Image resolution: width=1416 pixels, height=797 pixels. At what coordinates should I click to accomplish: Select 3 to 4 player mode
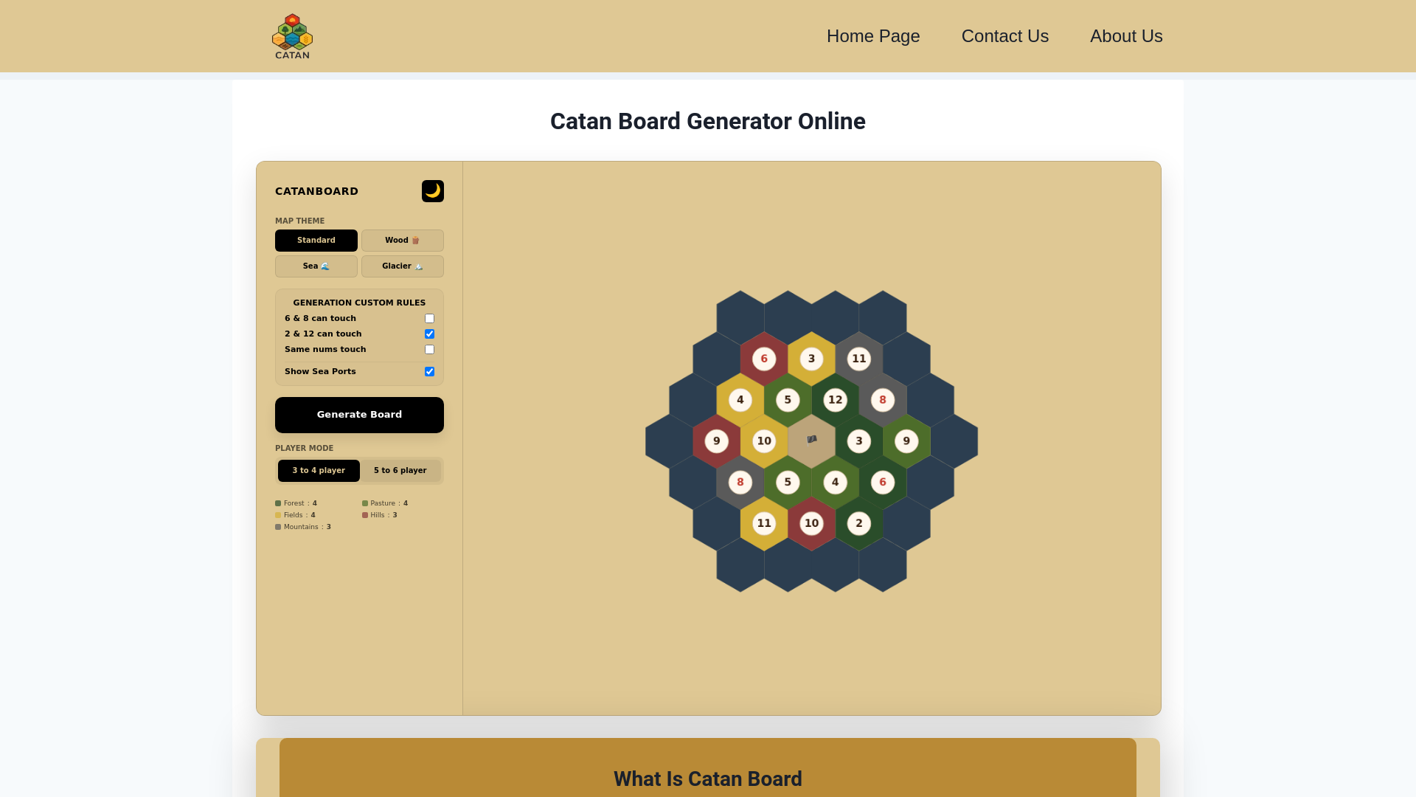click(x=319, y=471)
